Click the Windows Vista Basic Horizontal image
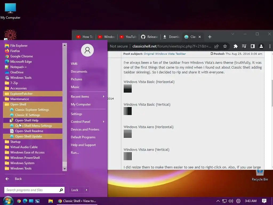273x205 pixels. (128, 89)
